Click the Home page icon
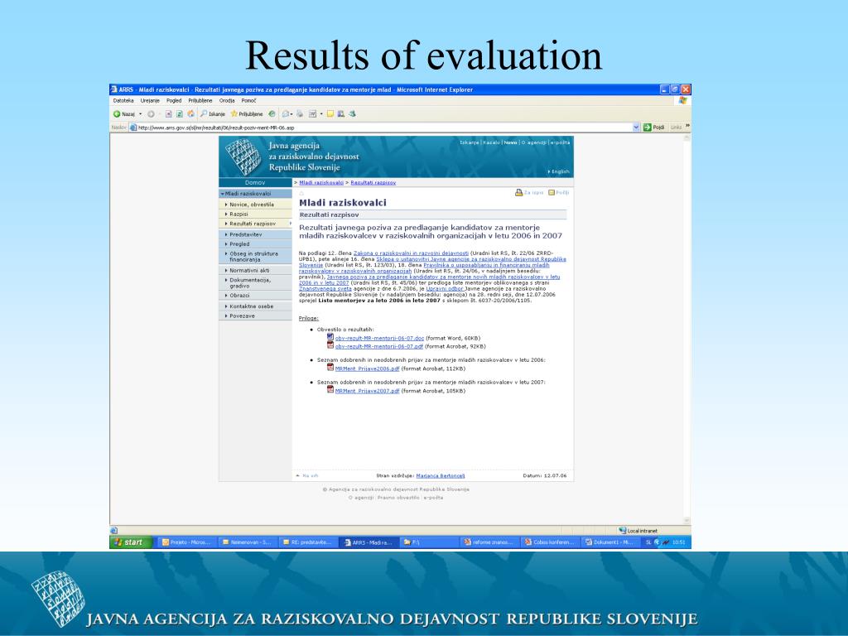This screenshot has height=636, width=848. pyautogui.click(x=191, y=114)
